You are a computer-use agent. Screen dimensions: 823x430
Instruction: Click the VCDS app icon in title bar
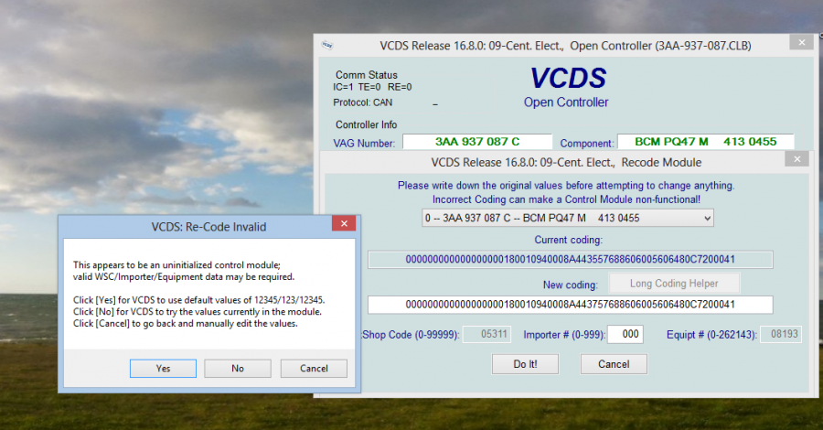pos(326,45)
